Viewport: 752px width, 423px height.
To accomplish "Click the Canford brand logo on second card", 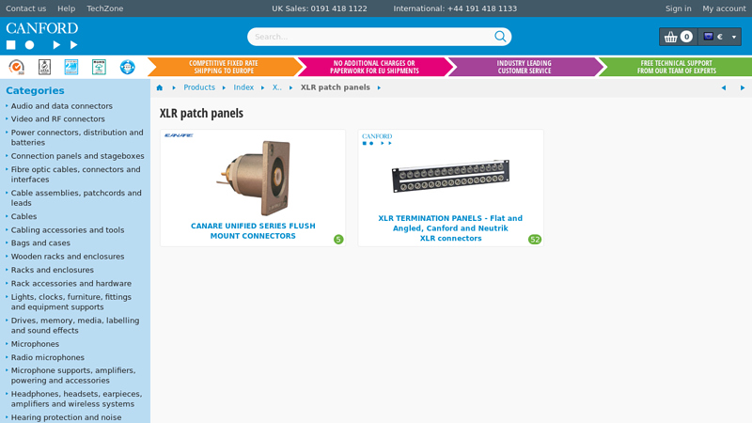I will coord(377,139).
